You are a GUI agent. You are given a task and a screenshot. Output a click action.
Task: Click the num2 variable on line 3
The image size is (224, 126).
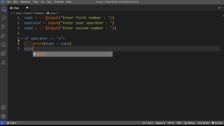point(28,28)
